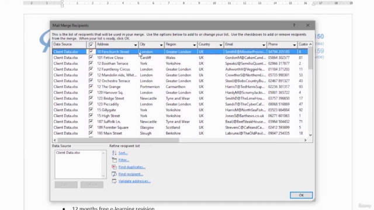Select the 123 Bridge Street address cell

[x=110, y=99]
